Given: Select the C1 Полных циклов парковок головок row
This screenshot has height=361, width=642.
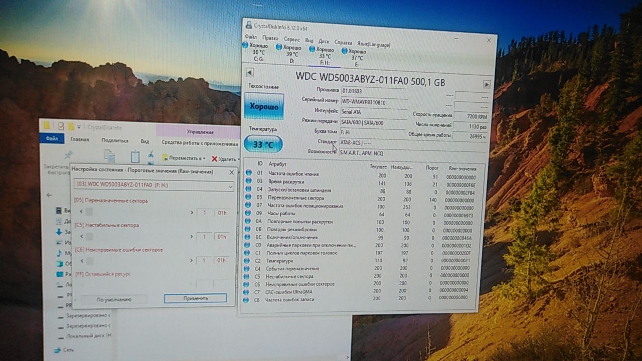Looking at the screenshot, I should click(360, 253).
